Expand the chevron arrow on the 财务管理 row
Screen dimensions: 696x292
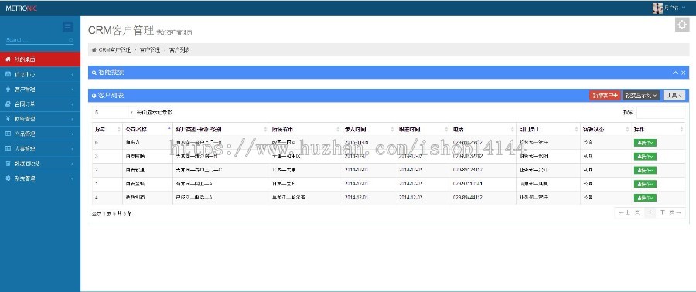(73, 119)
